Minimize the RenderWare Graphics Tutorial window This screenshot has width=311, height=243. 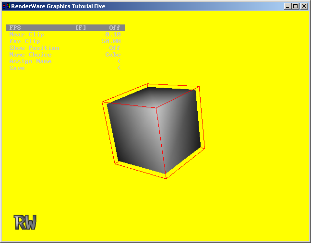287,6
